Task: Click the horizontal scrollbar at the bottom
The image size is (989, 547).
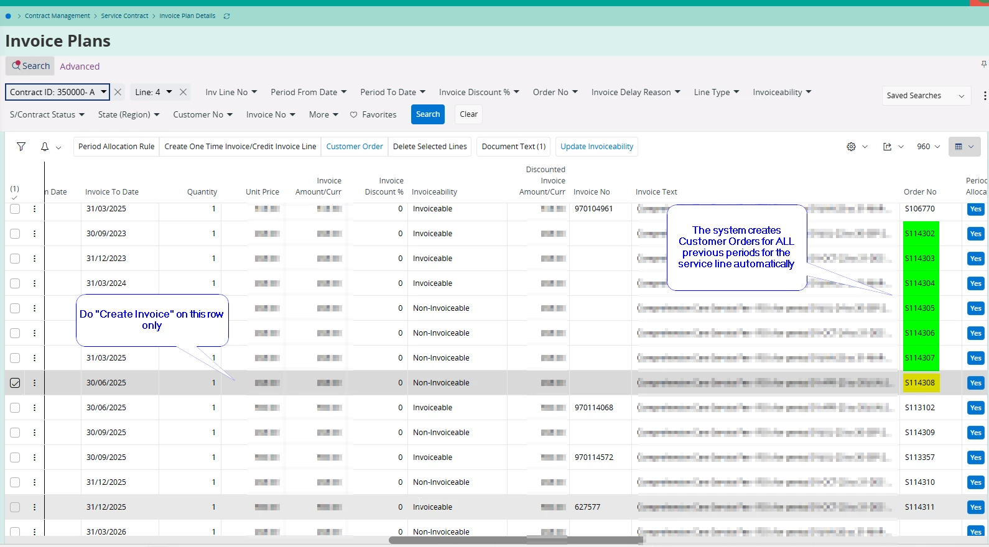Action: 516,540
